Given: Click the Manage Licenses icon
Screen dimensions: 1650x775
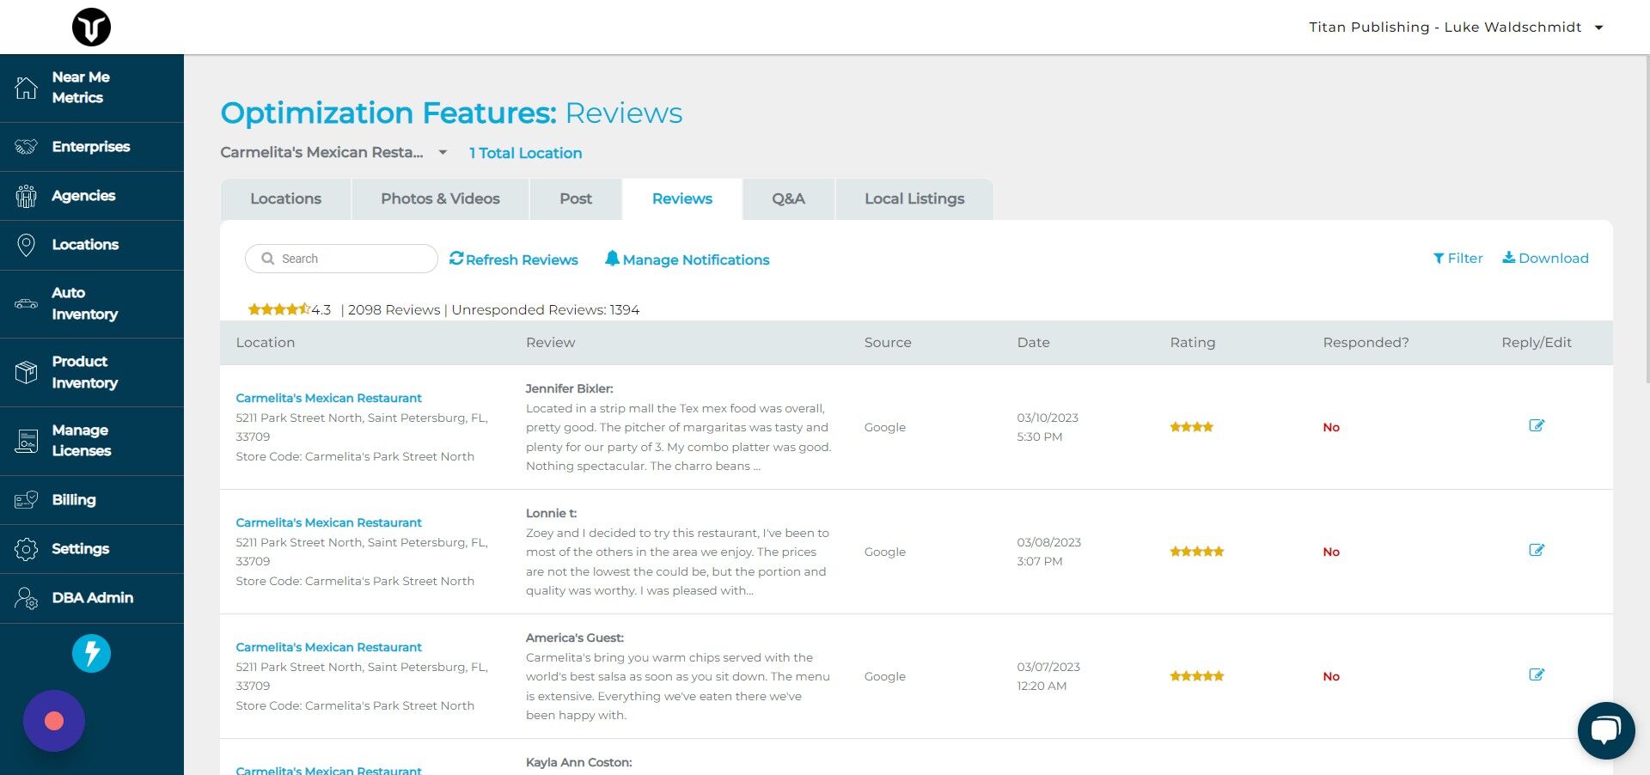Looking at the screenshot, I should 26,441.
